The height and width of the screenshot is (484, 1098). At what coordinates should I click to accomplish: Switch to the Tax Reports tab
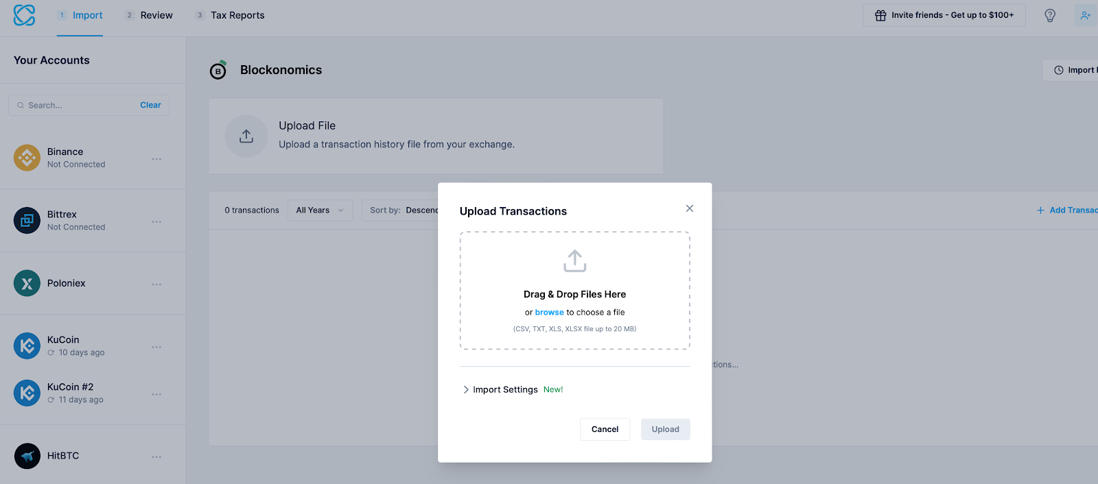pyautogui.click(x=237, y=15)
